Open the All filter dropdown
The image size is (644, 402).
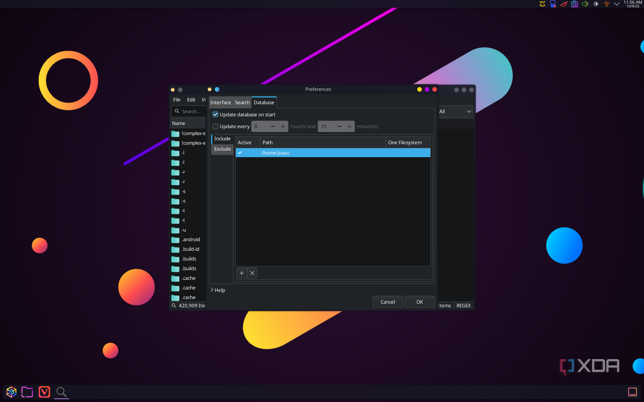pos(455,112)
